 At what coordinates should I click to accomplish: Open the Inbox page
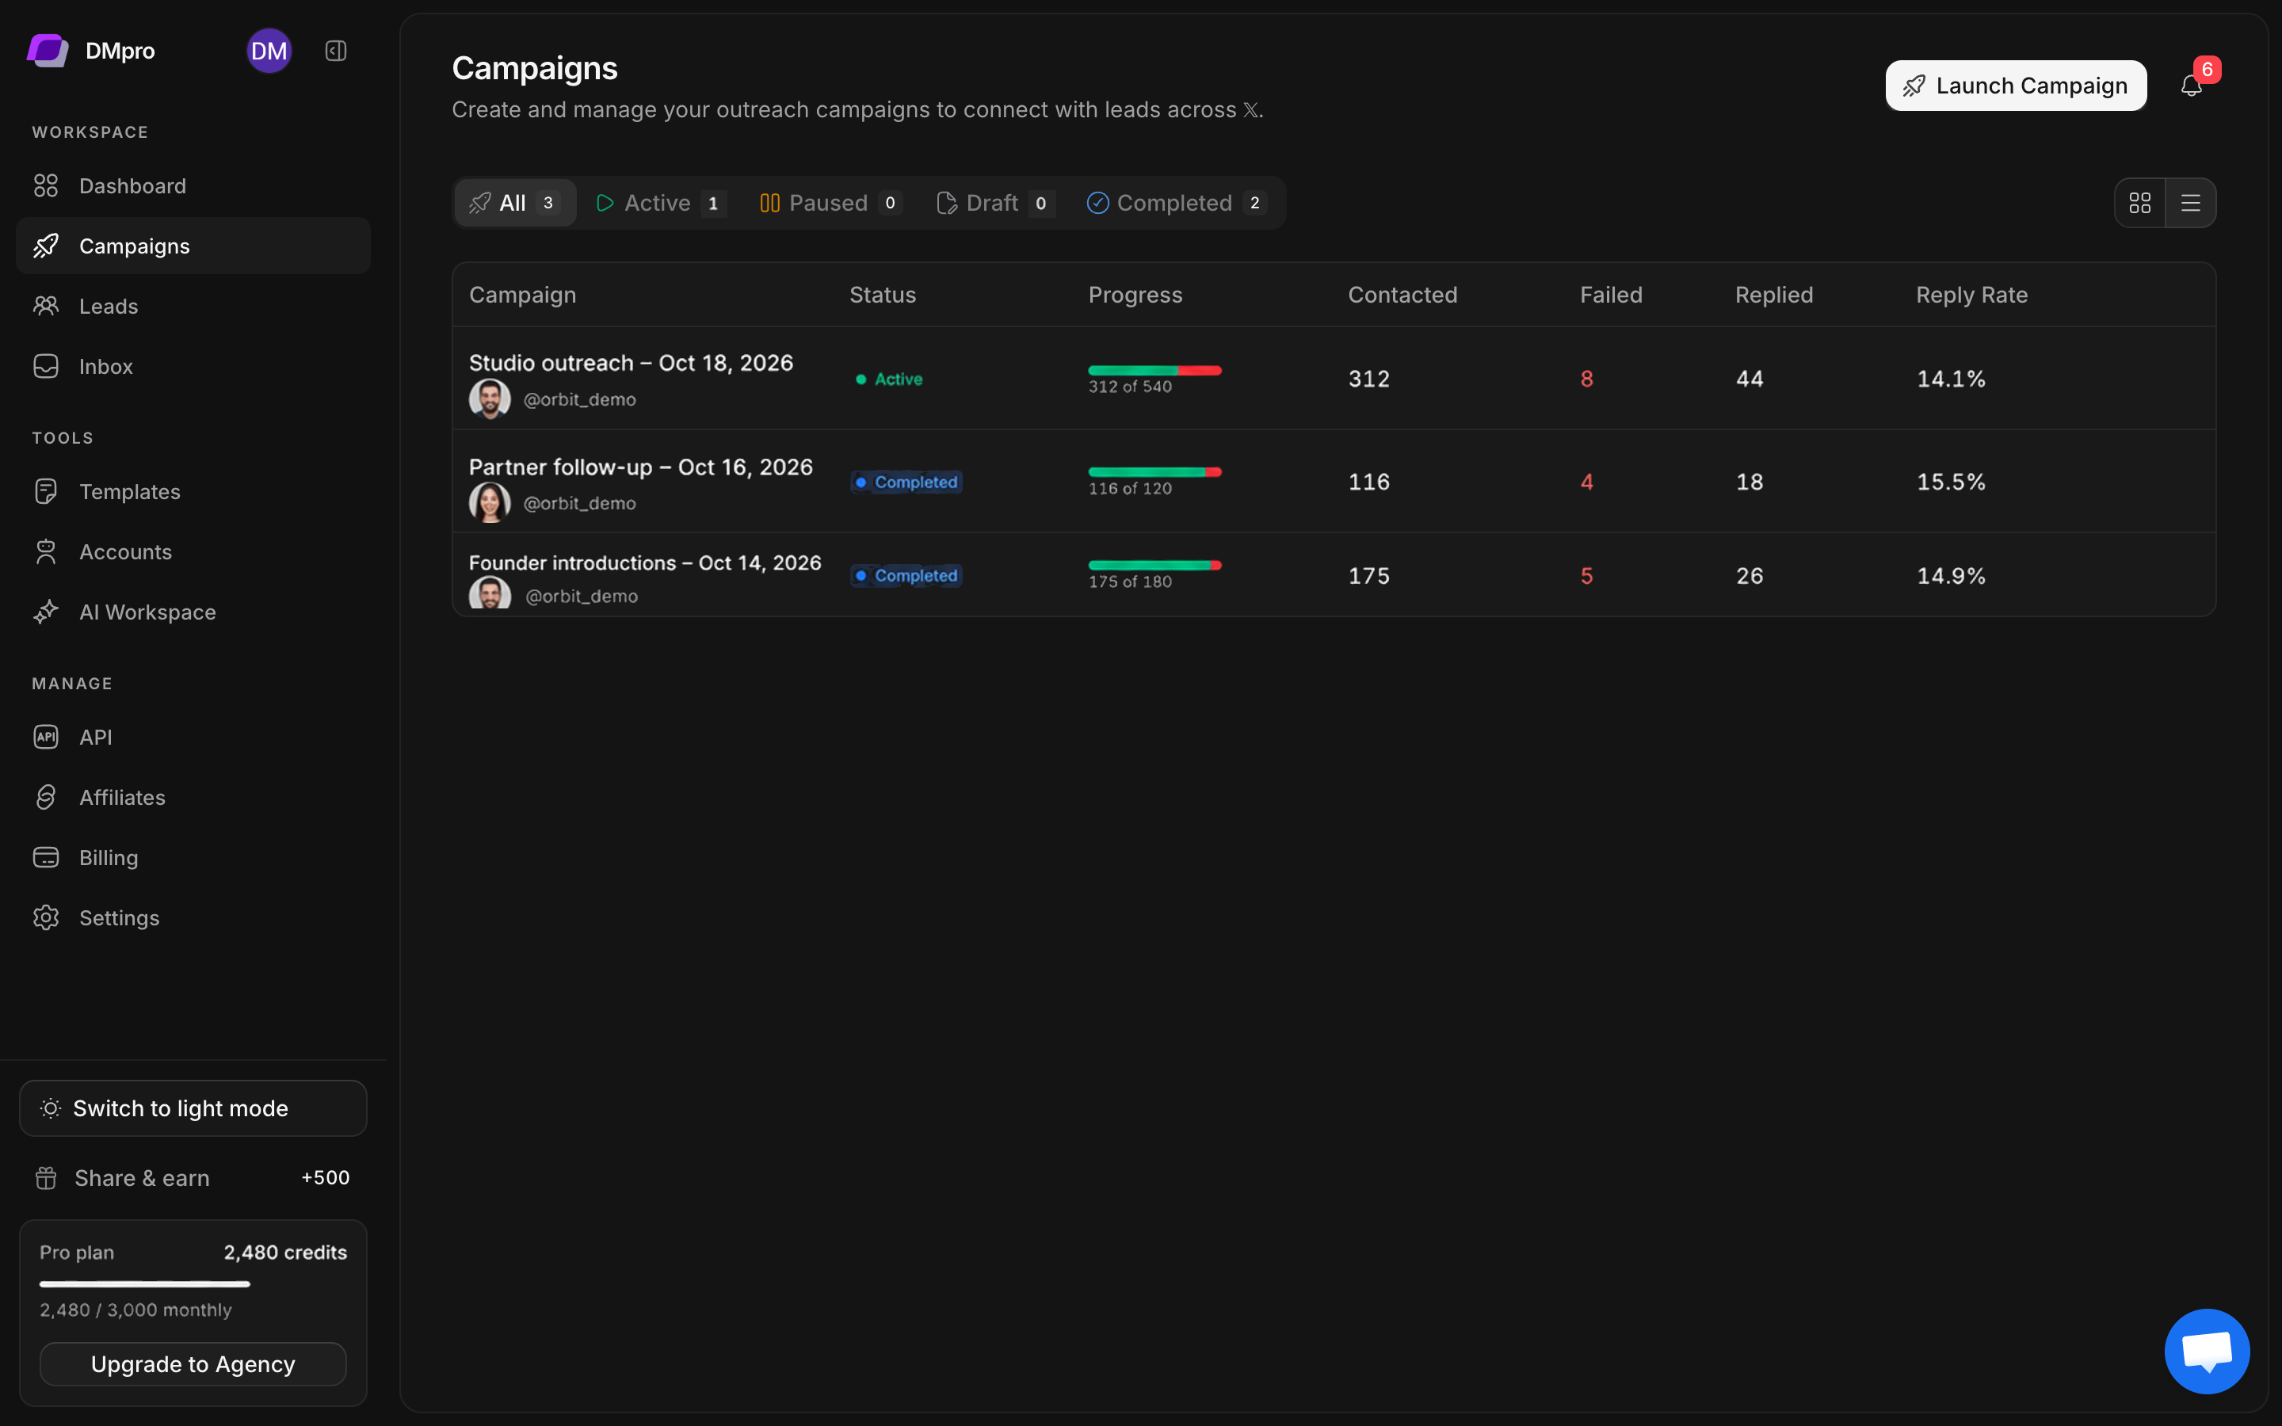(x=193, y=367)
